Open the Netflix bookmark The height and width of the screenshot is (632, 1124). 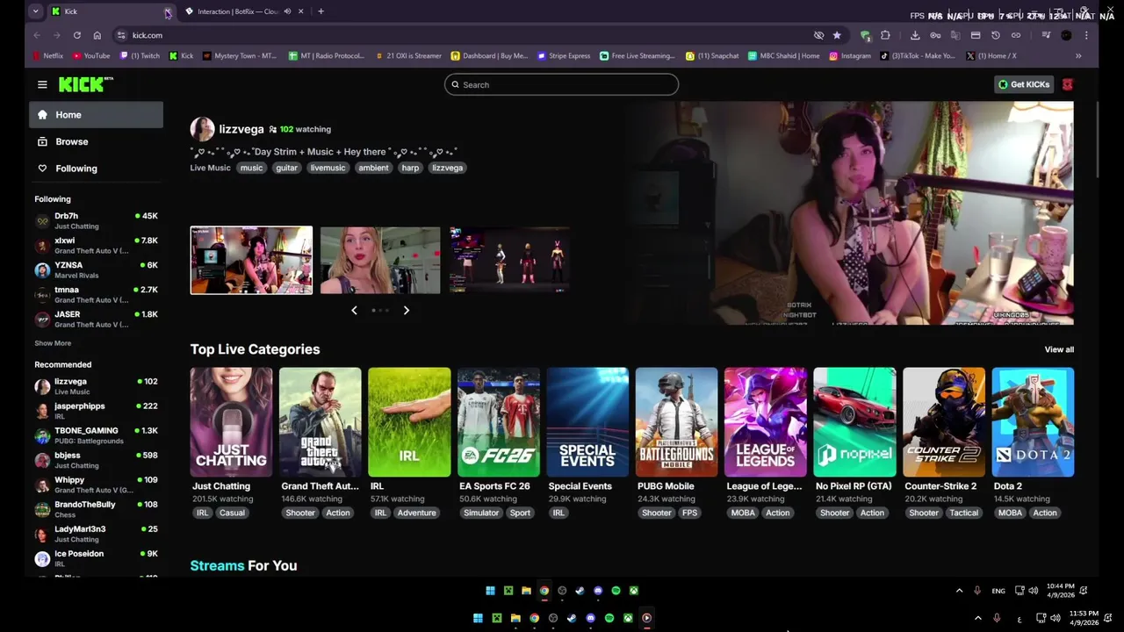point(48,55)
